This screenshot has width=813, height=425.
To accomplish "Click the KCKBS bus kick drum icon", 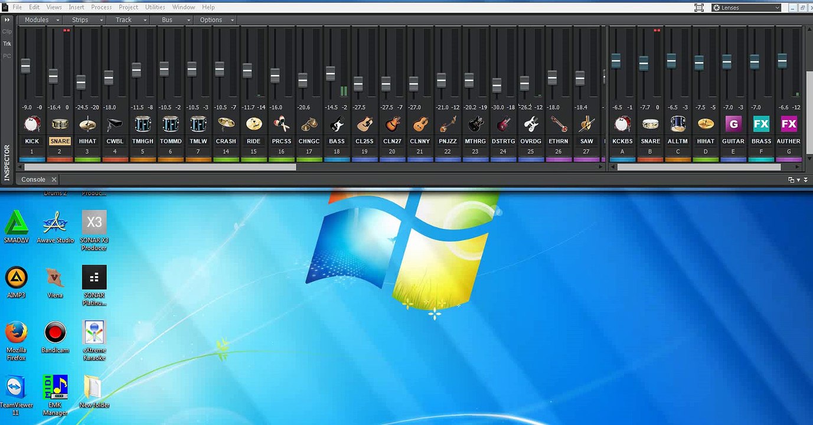I will click(622, 124).
